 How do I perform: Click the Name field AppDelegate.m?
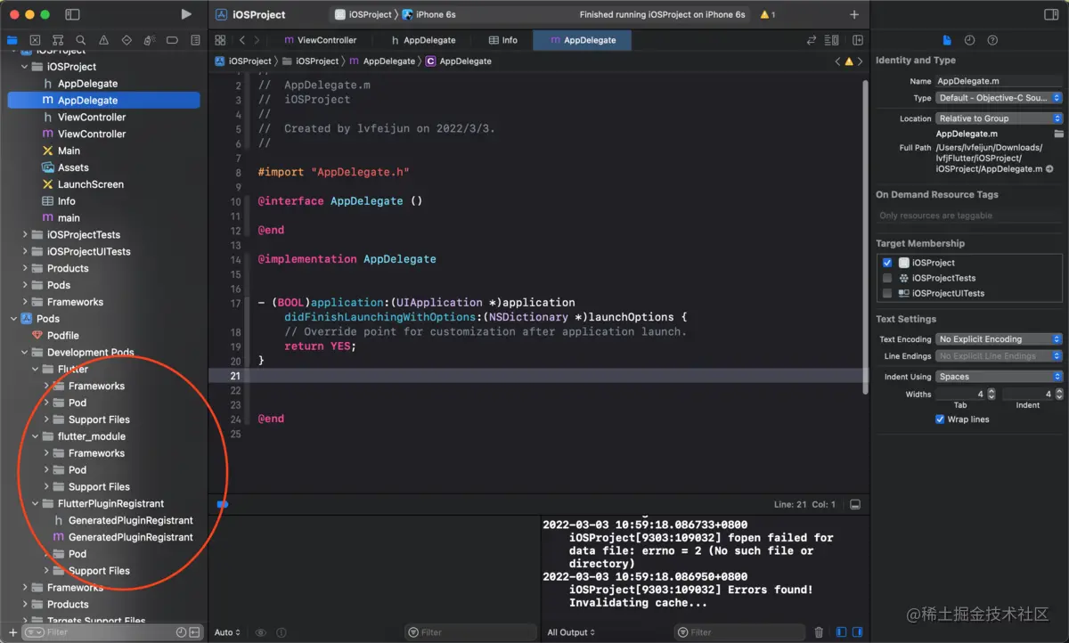(x=999, y=81)
